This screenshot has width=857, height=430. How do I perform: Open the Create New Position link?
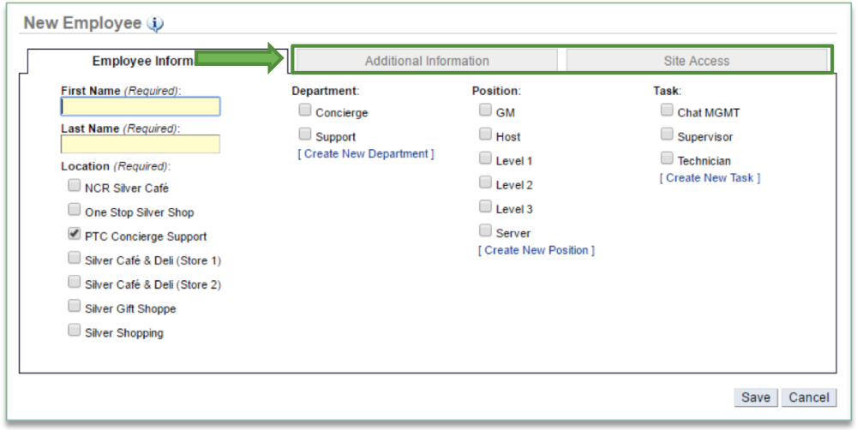pyautogui.click(x=536, y=250)
